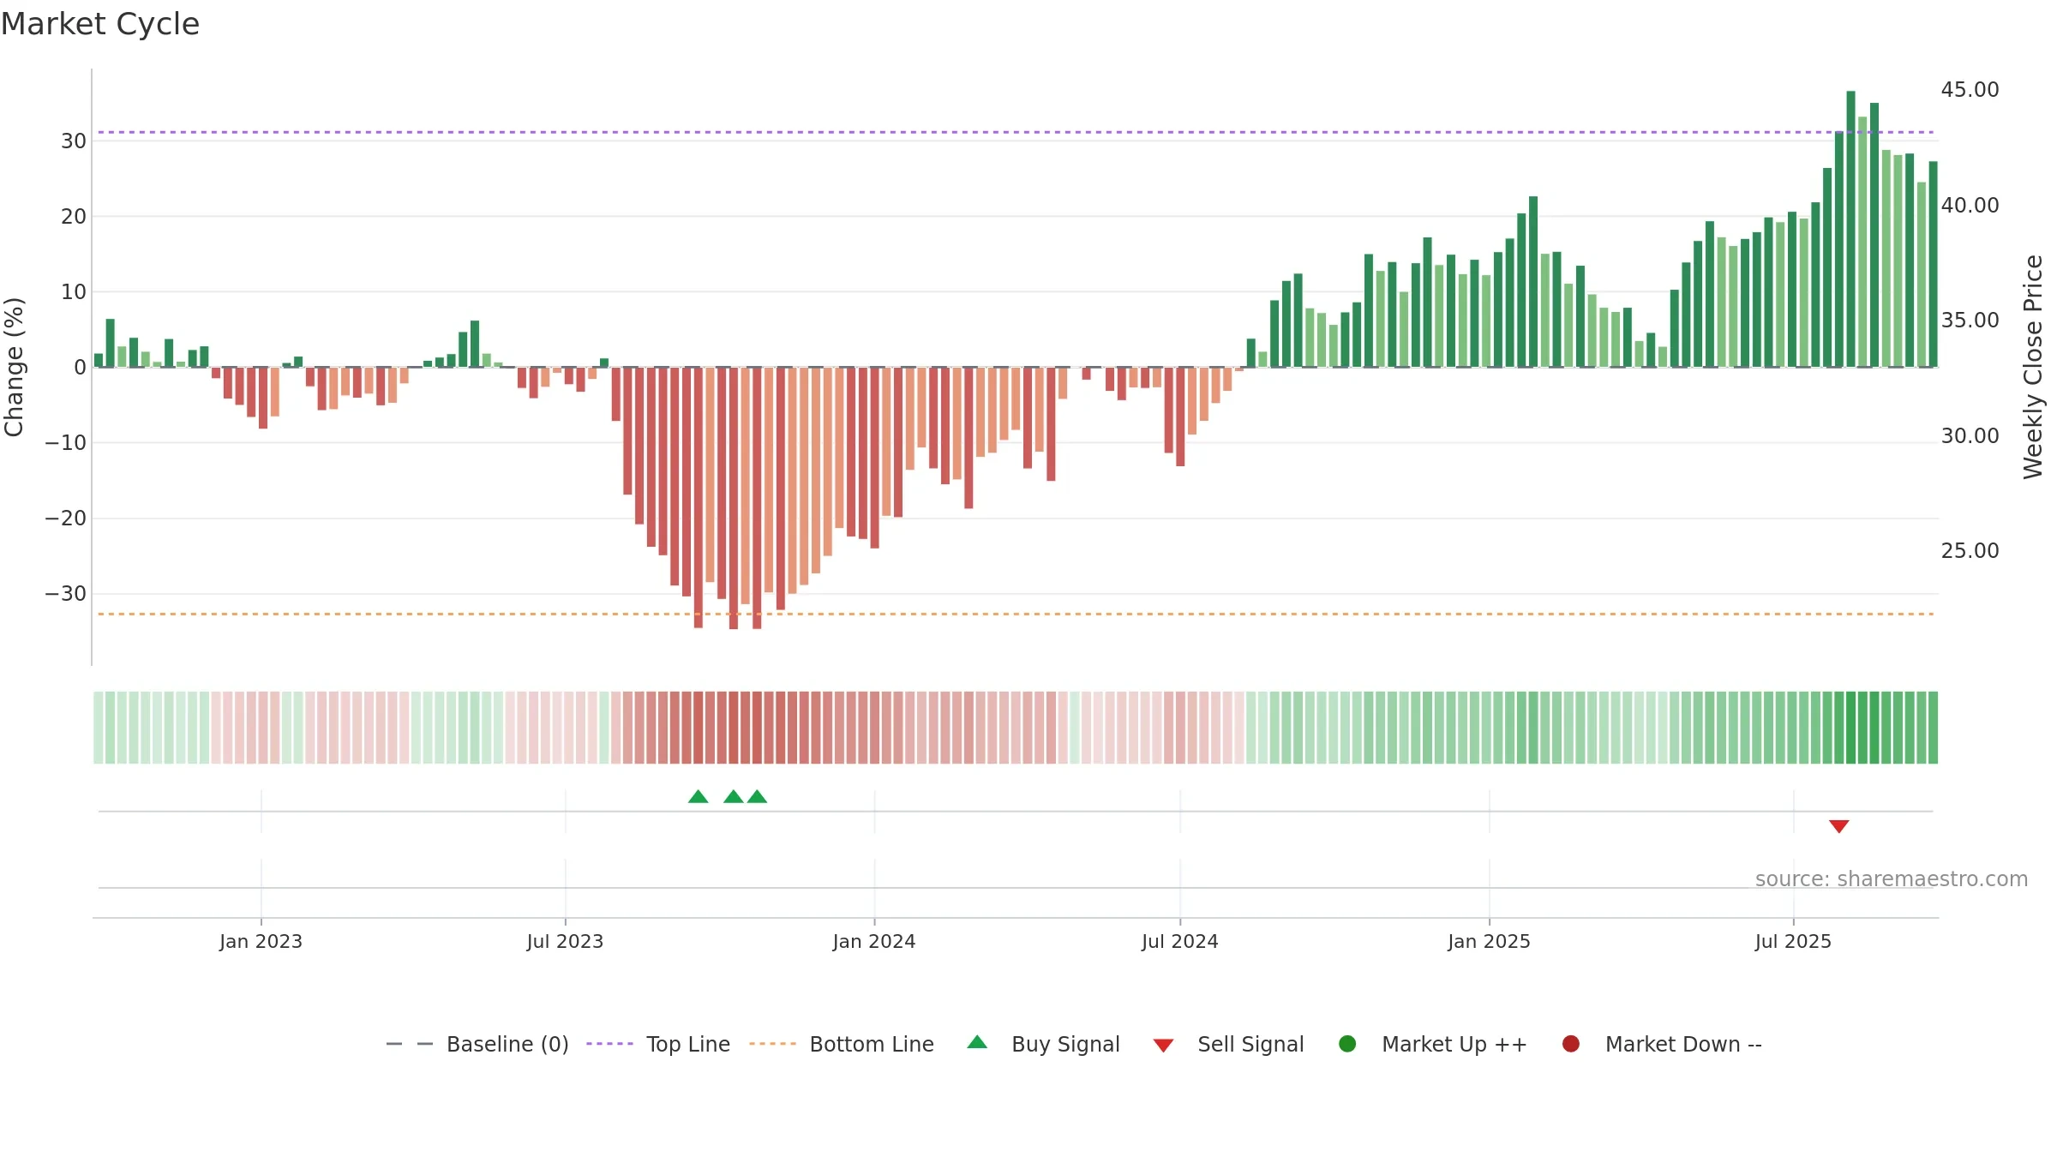Click the green Buy Signal triangle in legend

coord(977,1042)
